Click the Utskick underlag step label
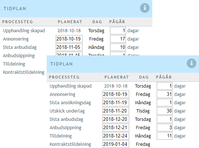Viewport: 199px width, 148px height. [67, 111]
